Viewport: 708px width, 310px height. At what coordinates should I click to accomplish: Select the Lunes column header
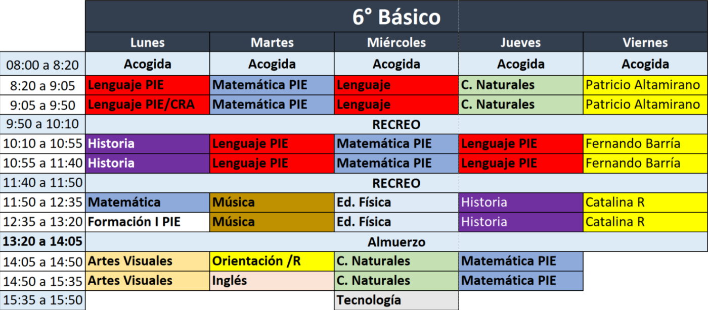pyautogui.click(x=147, y=43)
